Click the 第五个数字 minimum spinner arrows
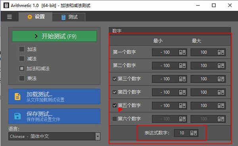238x146 pixels. [182, 106]
